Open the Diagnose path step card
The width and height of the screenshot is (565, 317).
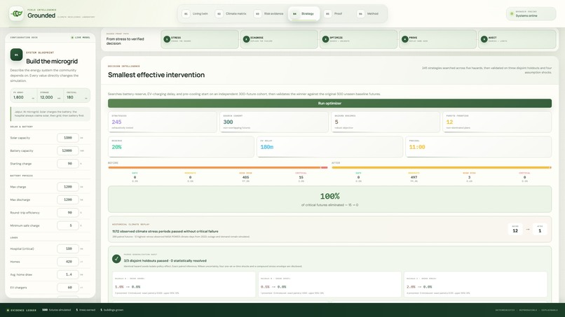pos(279,39)
